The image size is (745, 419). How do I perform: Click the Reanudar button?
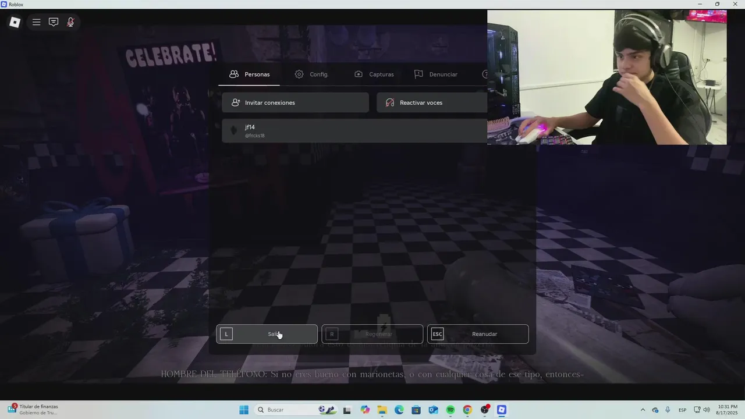coord(478,334)
